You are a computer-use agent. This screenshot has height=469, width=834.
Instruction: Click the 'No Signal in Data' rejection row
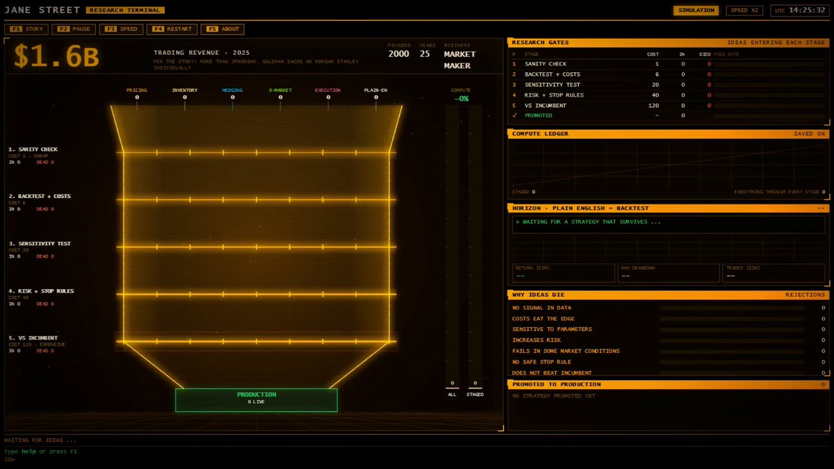669,308
